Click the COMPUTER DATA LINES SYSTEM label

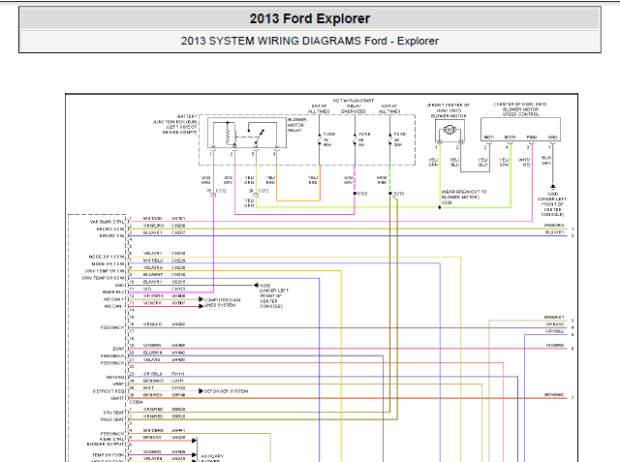point(222,303)
